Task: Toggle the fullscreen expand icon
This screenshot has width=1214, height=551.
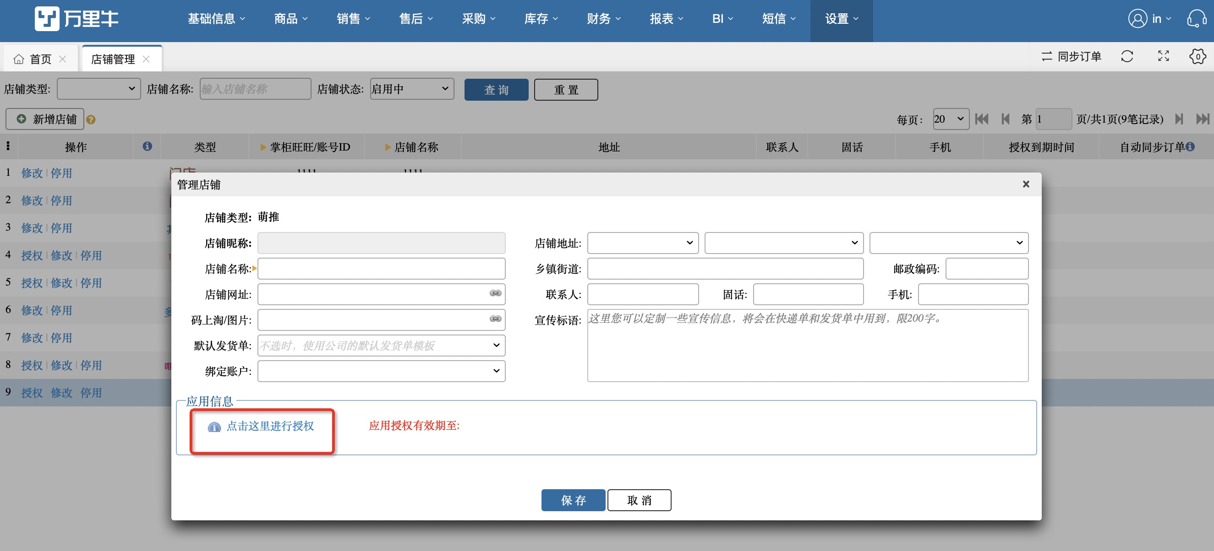Action: 1164,56
